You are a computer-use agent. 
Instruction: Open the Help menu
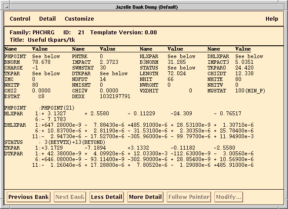272,19
